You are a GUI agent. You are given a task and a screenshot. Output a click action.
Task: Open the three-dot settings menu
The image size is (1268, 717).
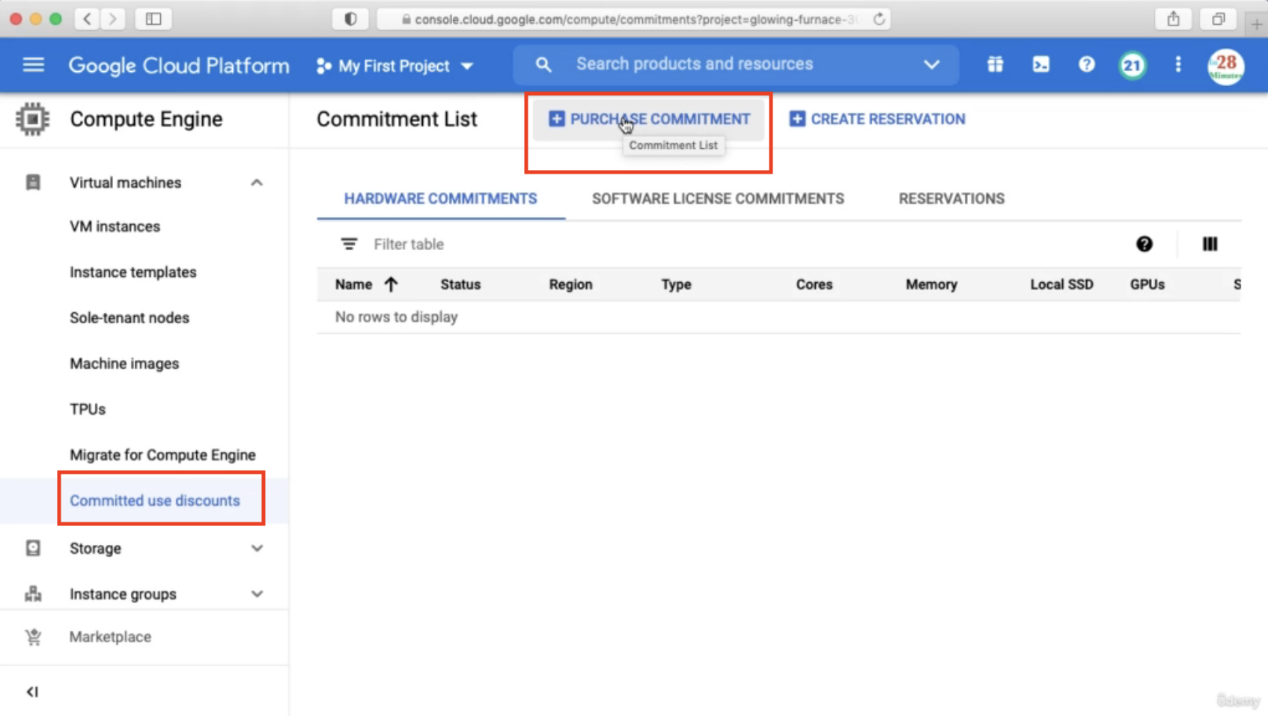[x=1177, y=65]
